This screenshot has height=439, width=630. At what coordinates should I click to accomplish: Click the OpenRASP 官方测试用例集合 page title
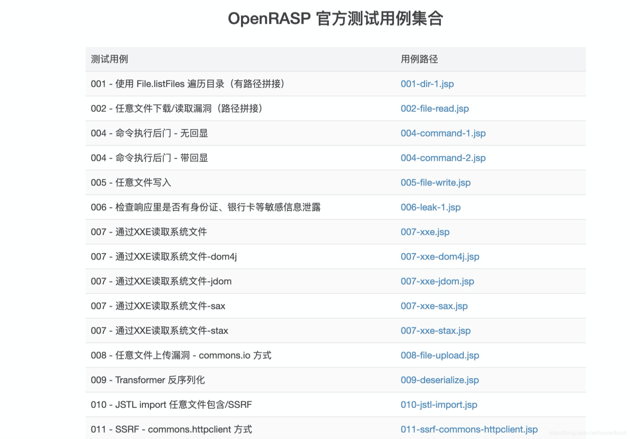[335, 18]
